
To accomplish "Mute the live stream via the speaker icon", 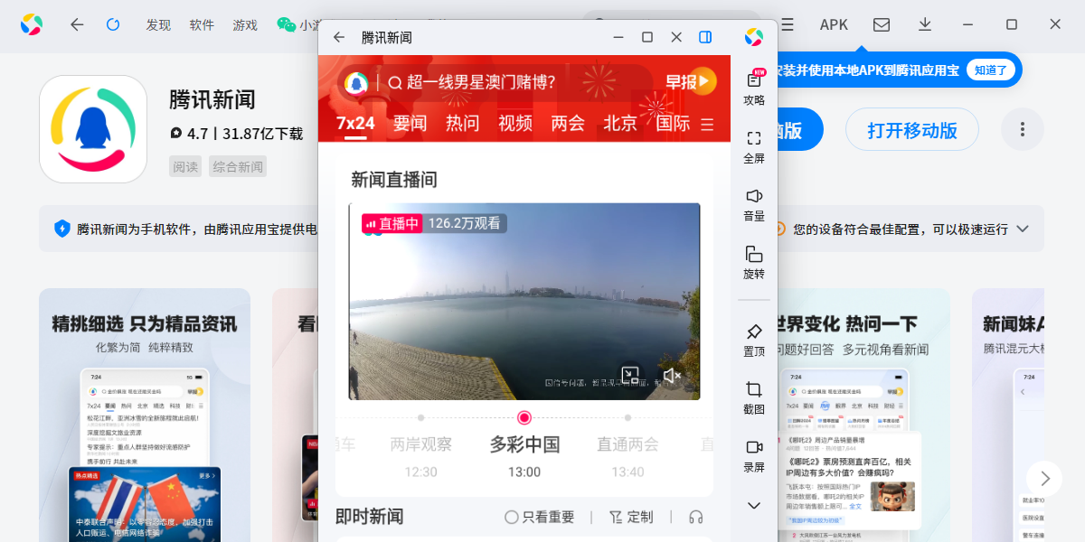I will 672,376.
